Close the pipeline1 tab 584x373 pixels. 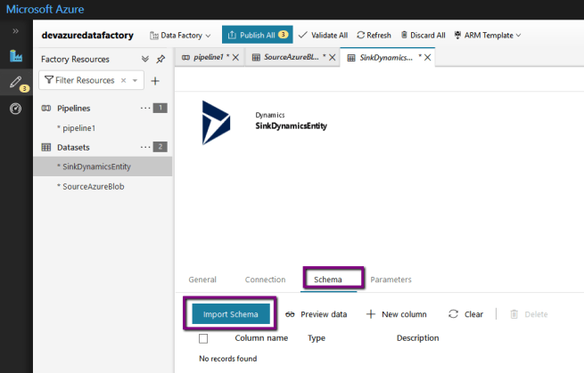235,57
